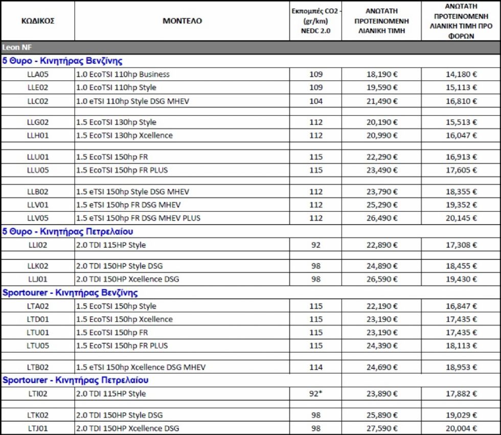Viewport: 501px width, 435px height.
Task: Click the LLI02 code cell
Action: coord(38,245)
